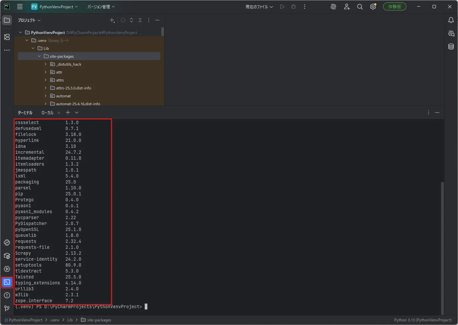Select opened file target icon
The image size is (458, 325).
[x=123, y=20]
